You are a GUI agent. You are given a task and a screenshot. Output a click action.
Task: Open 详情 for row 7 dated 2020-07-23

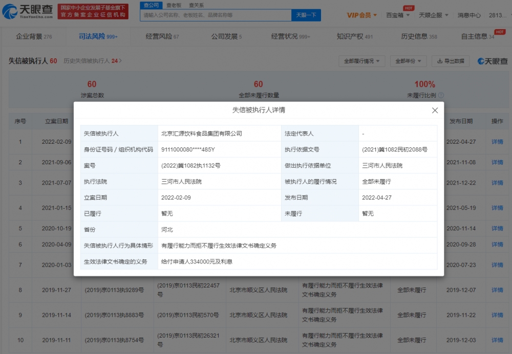[x=497, y=265]
